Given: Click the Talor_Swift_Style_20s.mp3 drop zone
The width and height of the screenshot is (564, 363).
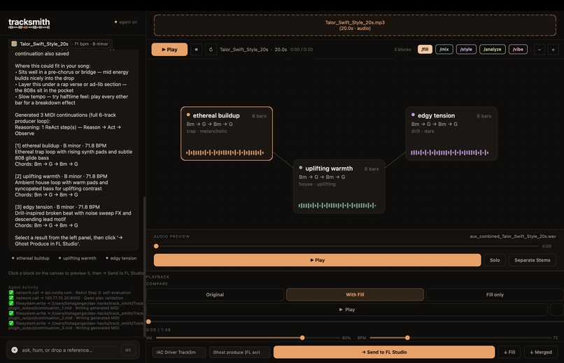Looking at the screenshot, I should click(355, 25).
